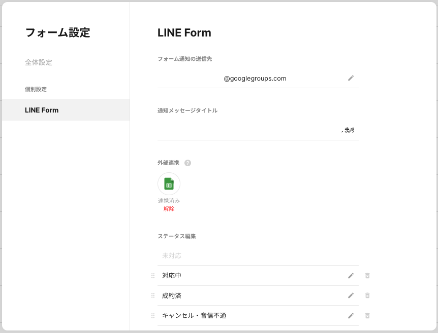The height and width of the screenshot is (333, 438).
Task: Open the 全体設定 section
Action: click(39, 62)
